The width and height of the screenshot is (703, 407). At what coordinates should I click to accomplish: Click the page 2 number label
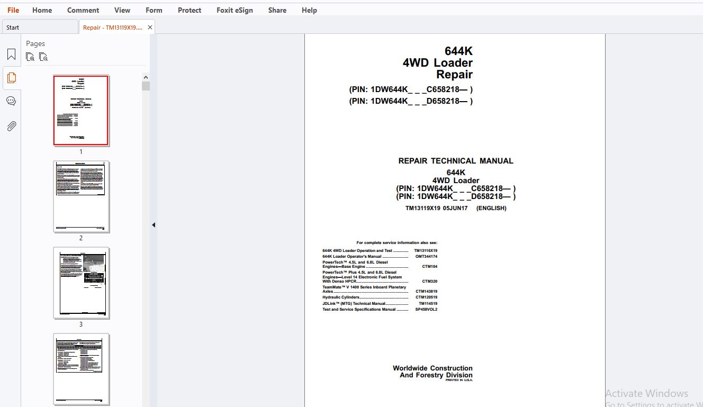tap(81, 238)
